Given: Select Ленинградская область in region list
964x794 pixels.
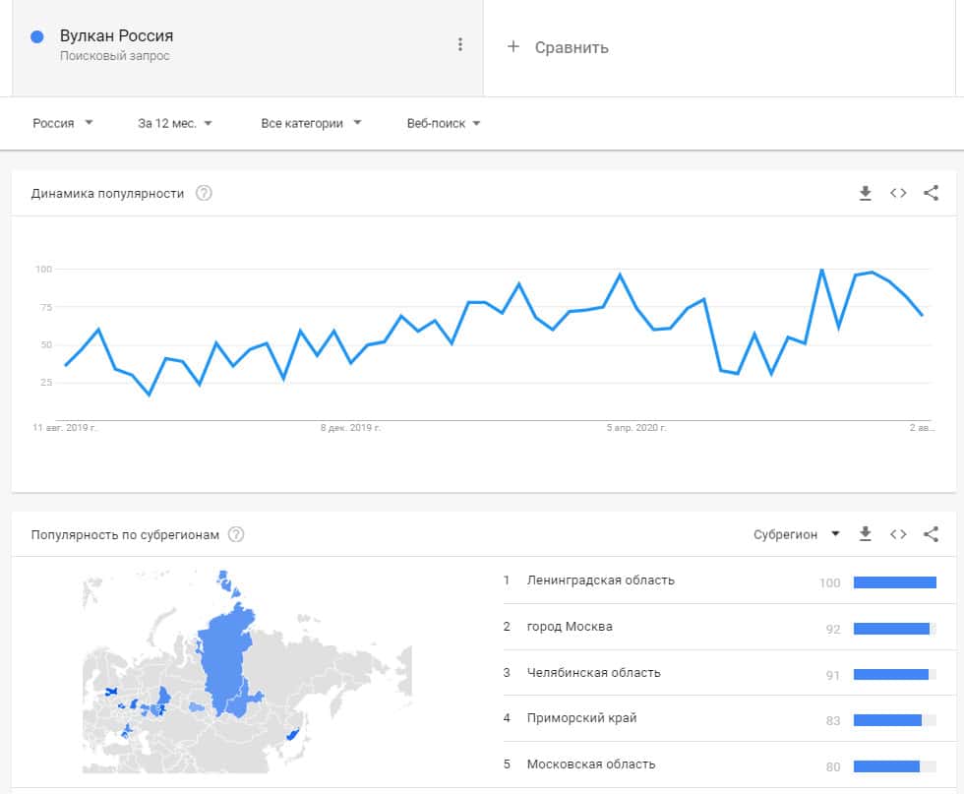Looking at the screenshot, I should pos(601,580).
